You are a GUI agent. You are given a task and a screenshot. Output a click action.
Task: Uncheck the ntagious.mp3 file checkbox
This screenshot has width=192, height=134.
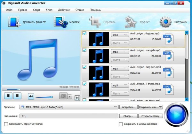click(84, 33)
